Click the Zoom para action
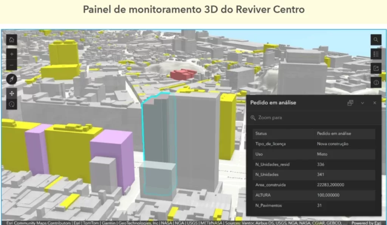387x225 pixels. [x=266, y=118]
